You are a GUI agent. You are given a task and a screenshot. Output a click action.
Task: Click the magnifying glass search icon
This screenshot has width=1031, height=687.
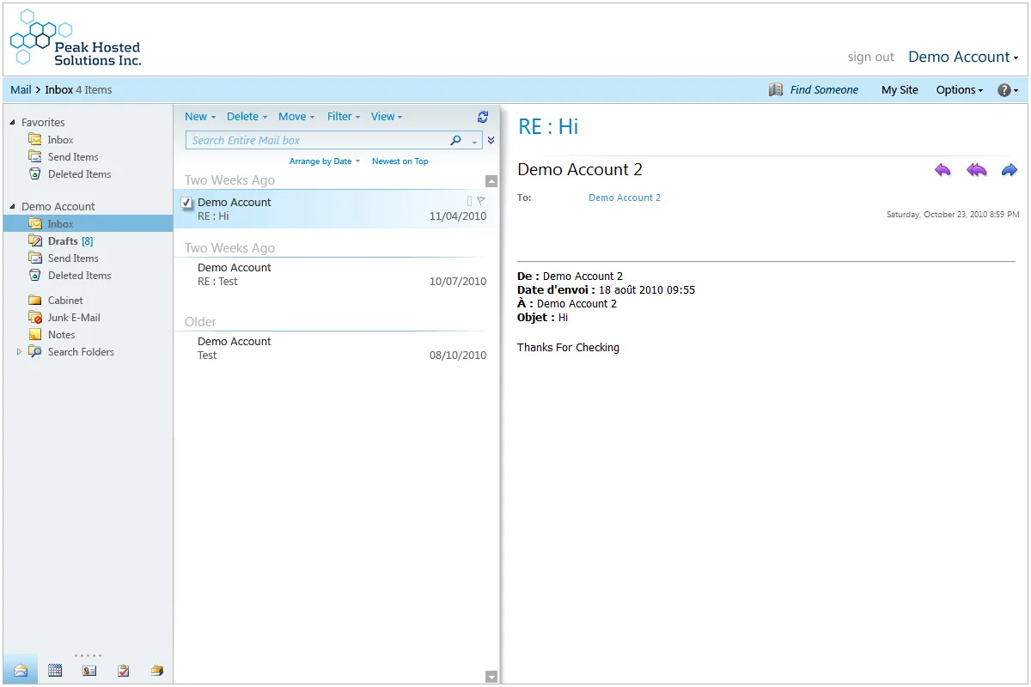click(456, 140)
